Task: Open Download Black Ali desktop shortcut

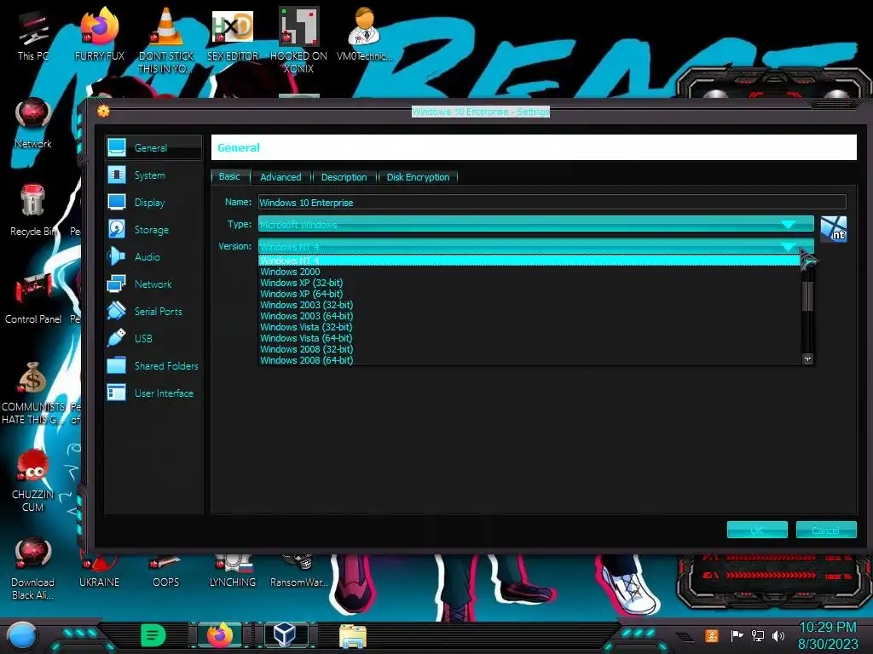Action: [x=33, y=568]
